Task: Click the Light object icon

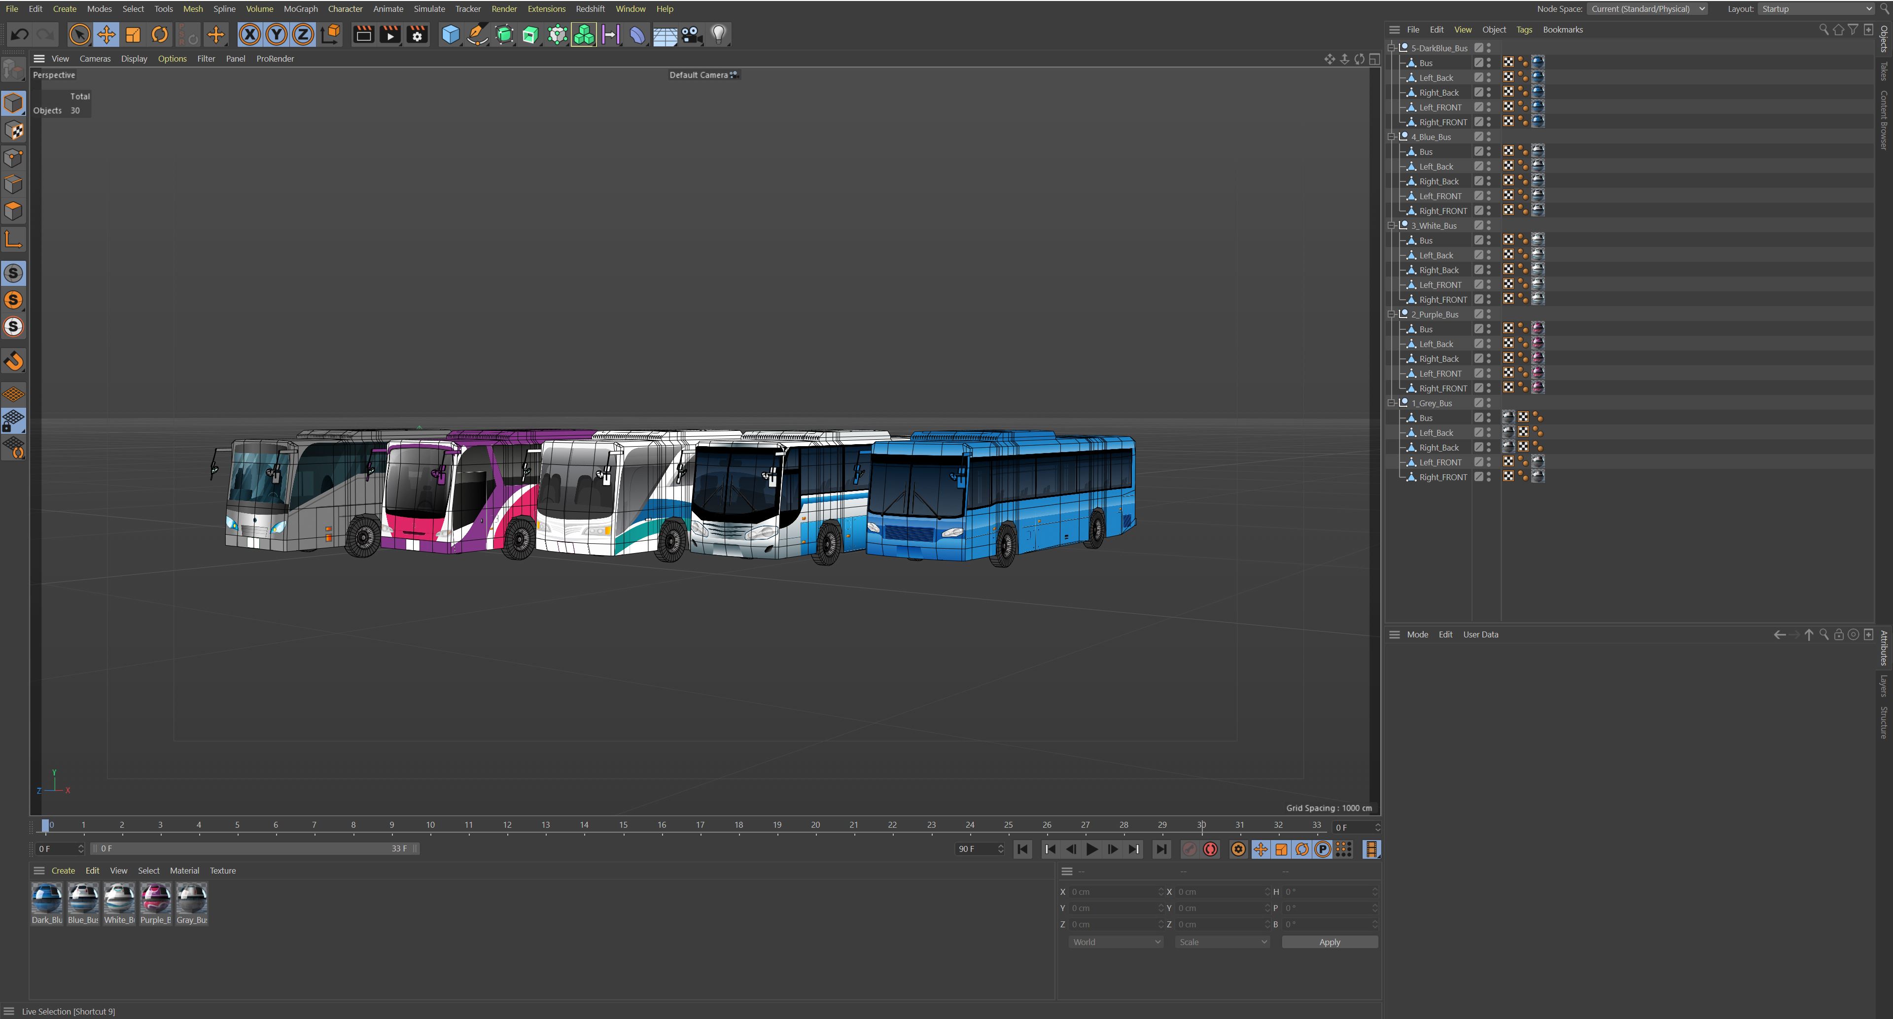Action: (x=719, y=35)
